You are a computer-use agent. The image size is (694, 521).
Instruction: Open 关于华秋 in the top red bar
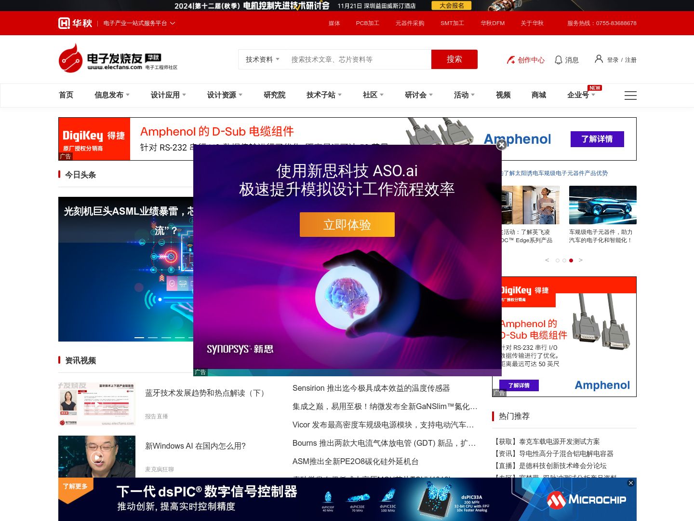click(x=532, y=23)
